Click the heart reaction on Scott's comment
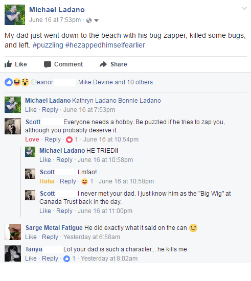The height and width of the screenshot is (281, 251). click(69, 139)
